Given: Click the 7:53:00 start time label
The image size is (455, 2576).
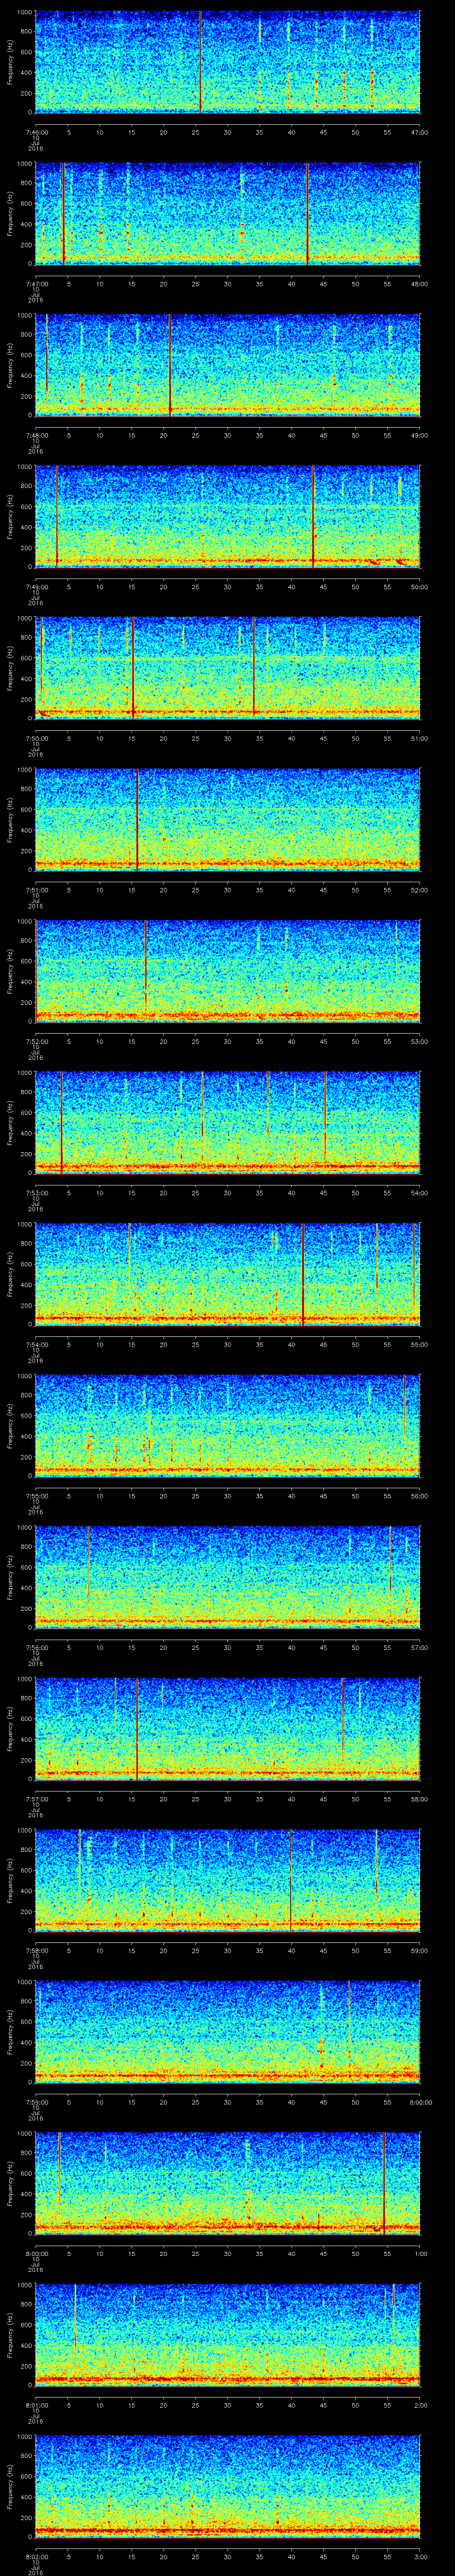Looking at the screenshot, I should 36,1192.
